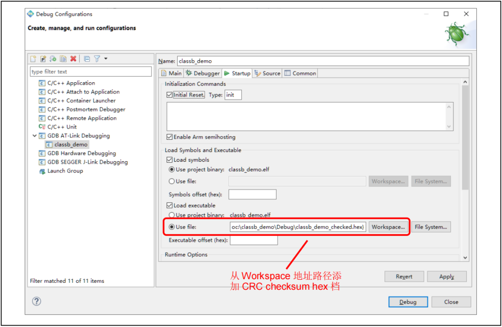
Task: Click the New launch configuration icon
Action: [x=33, y=59]
